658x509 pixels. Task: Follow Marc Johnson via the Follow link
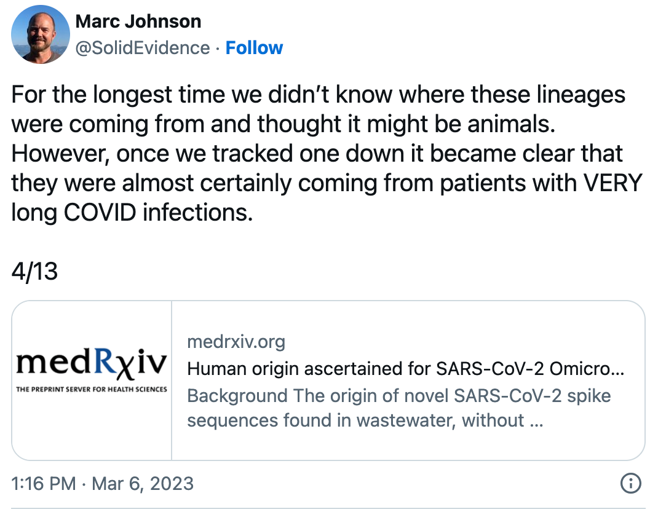(255, 48)
